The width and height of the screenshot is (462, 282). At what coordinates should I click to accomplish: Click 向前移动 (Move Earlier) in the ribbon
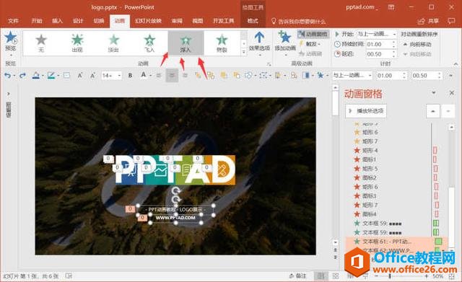coord(418,44)
